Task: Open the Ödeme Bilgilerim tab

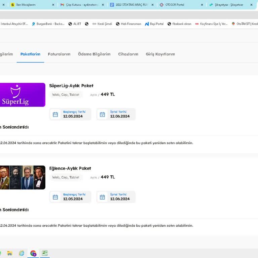Action: (94, 54)
